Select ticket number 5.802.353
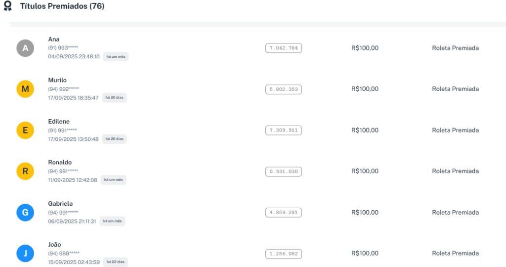 (x=283, y=89)
